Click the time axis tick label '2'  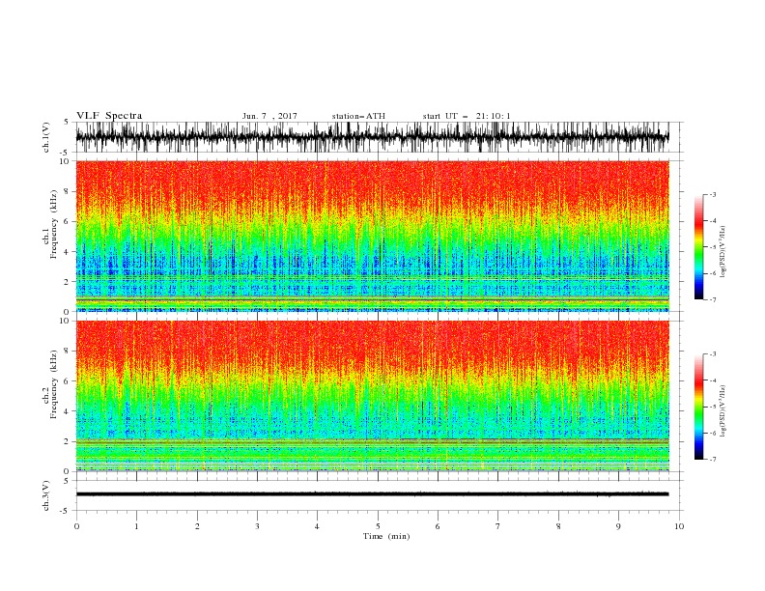197,526
